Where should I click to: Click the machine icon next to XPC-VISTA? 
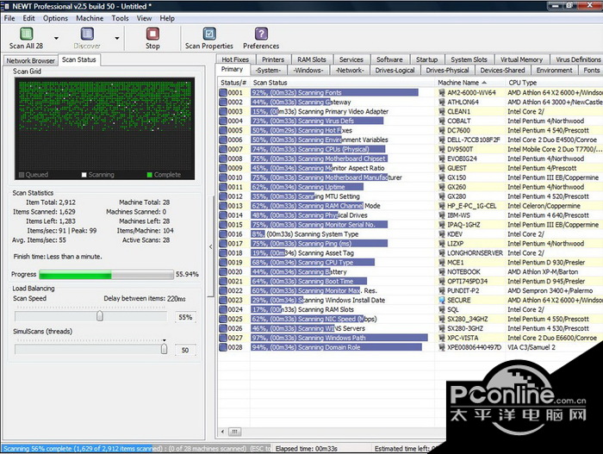point(442,338)
